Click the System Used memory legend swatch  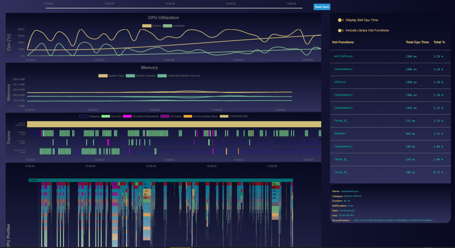point(103,76)
